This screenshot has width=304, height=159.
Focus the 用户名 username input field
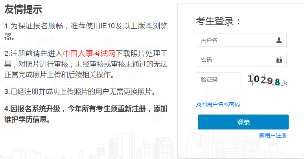[x=241, y=40]
